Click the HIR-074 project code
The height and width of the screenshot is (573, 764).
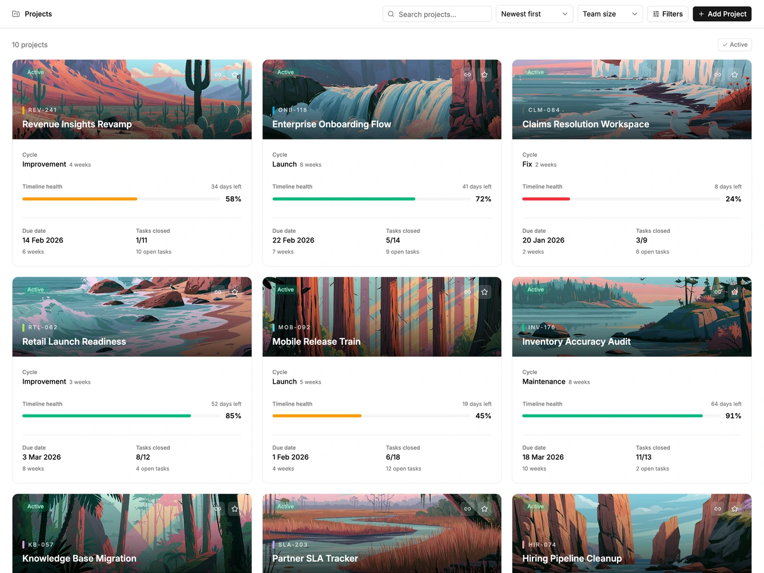click(542, 544)
